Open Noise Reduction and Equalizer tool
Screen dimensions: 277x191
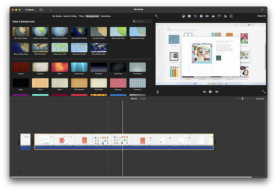(213, 16)
